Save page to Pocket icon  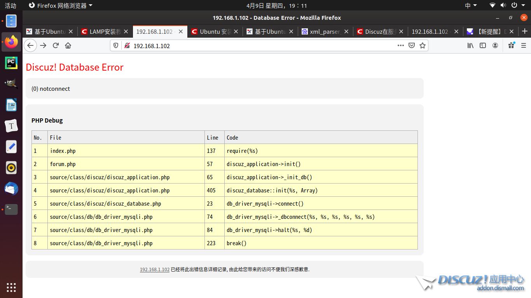[x=412, y=45]
